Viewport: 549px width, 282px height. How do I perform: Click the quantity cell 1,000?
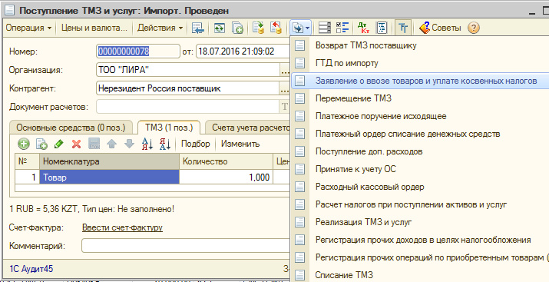226,177
